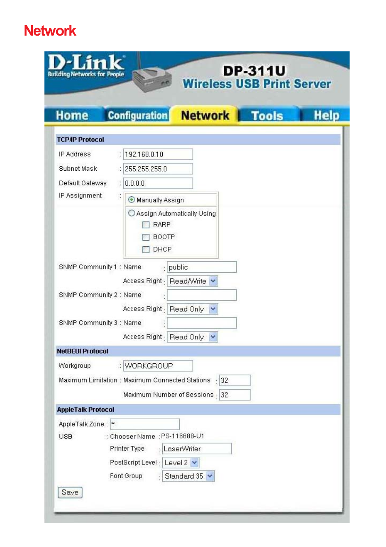Click the Default Gateway field
Viewport: 386px width, 547px height.
[x=158, y=183]
